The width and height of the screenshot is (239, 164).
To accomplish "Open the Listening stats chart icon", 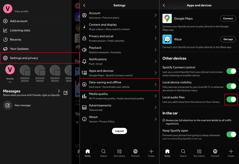I will click(5, 30).
